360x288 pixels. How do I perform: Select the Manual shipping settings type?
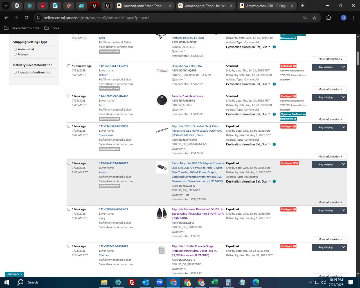(x=15, y=54)
